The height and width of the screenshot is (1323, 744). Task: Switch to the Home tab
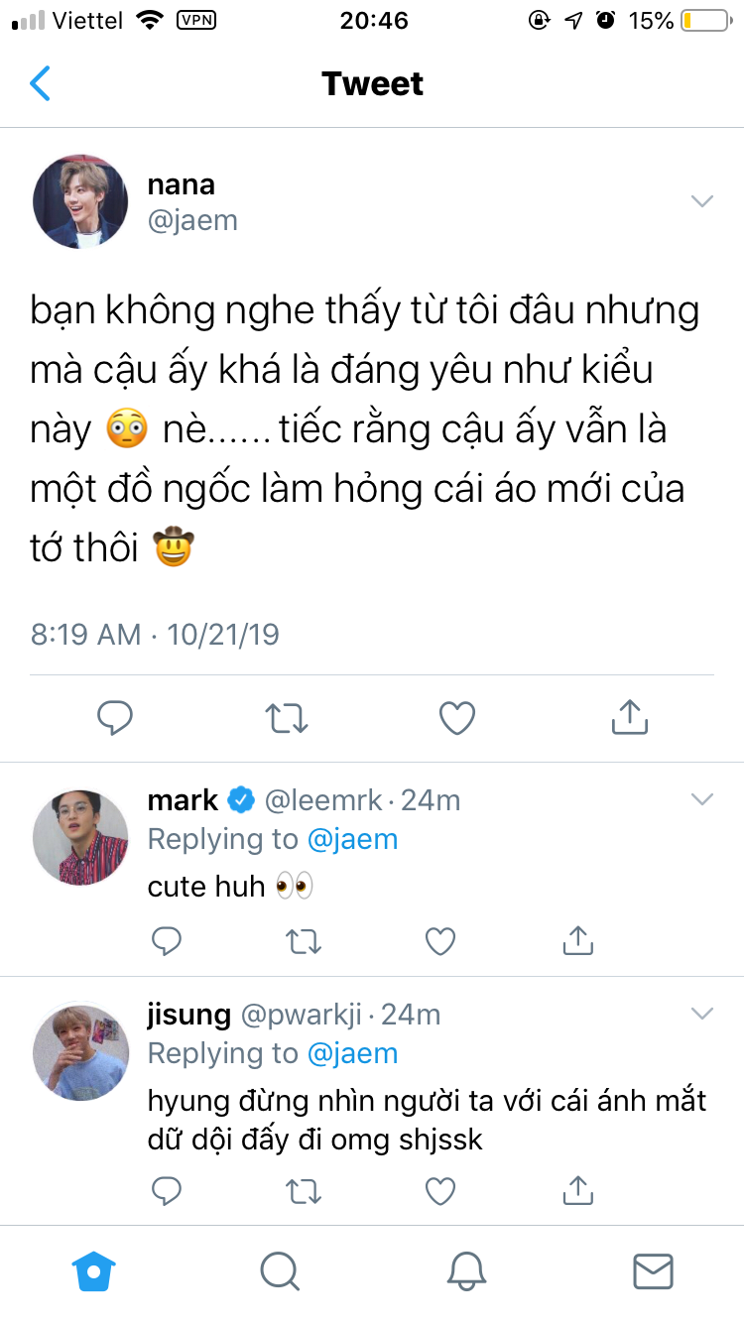(x=93, y=1270)
